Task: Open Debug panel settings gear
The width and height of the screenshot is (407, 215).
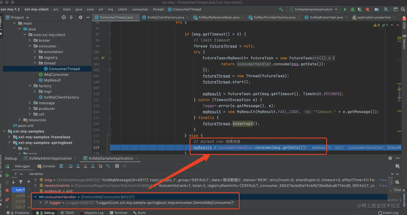Action: coord(390,158)
